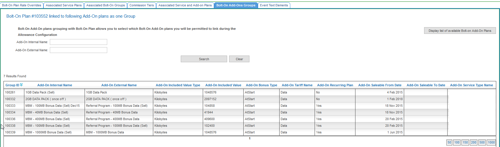Sort by Add-On Internal Name column

pos(54,85)
